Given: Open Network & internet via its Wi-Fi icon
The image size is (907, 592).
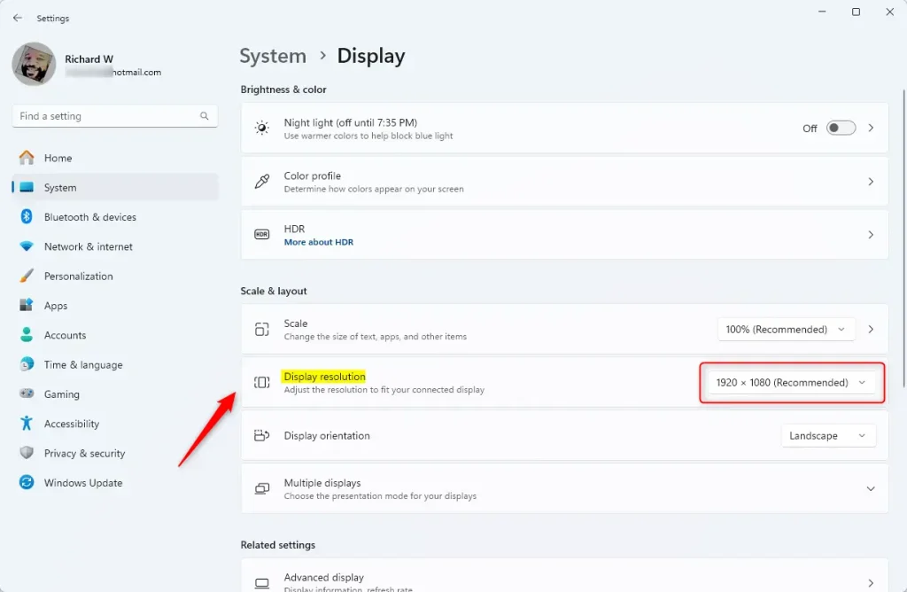Looking at the screenshot, I should click(x=27, y=246).
